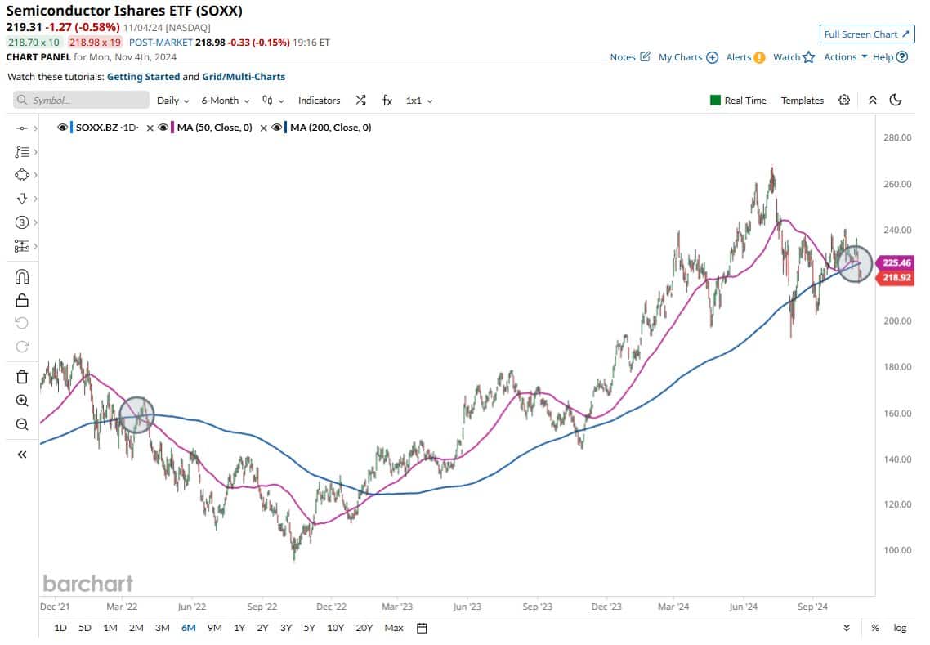
Task: Open the Actions menu
Action: [x=842, y=57]
